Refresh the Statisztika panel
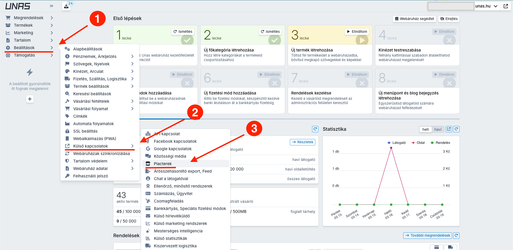 coord(456,129)
